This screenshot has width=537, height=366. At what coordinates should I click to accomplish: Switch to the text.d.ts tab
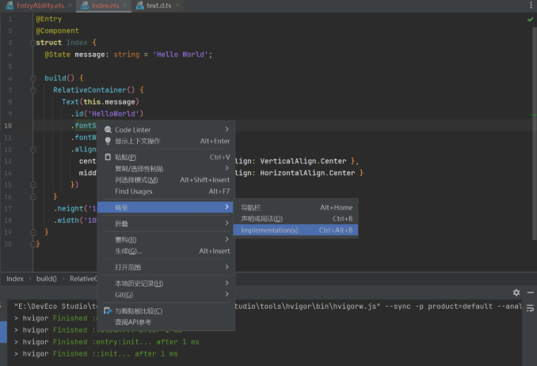point(158,6)
